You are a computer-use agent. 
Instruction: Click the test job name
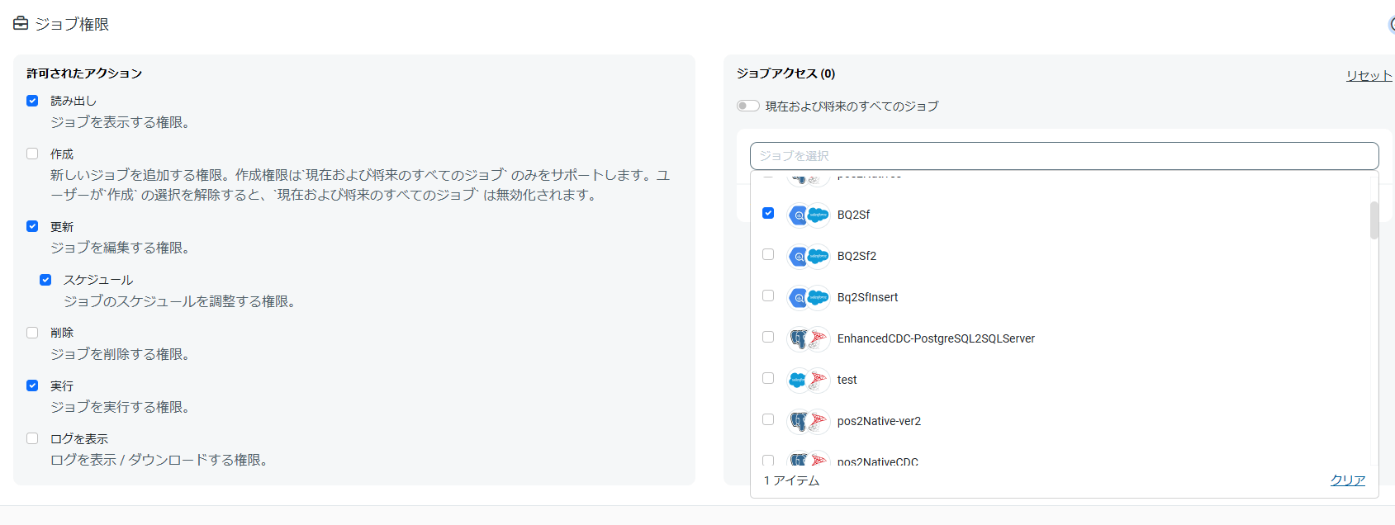point(847,380)
